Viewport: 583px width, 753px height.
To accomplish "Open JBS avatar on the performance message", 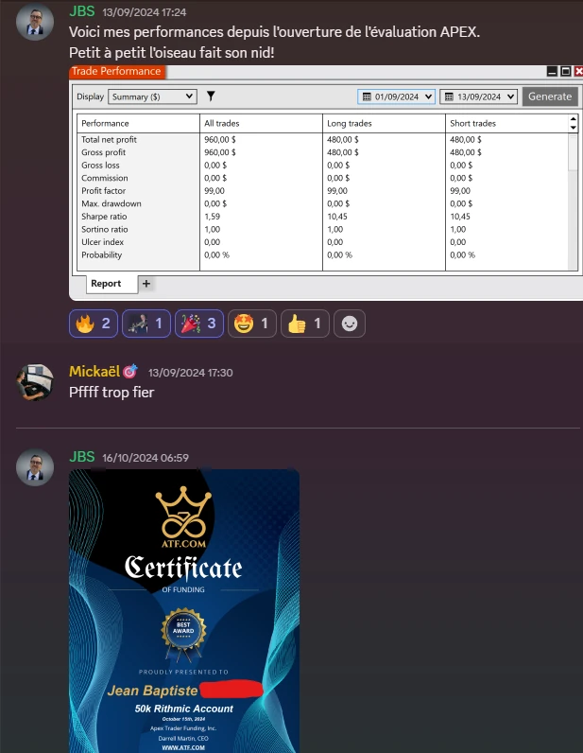I will point(35,22).
